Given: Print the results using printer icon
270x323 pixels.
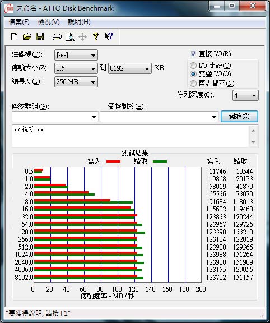Looking at the screenshot, I should click(x=57, y=36).
